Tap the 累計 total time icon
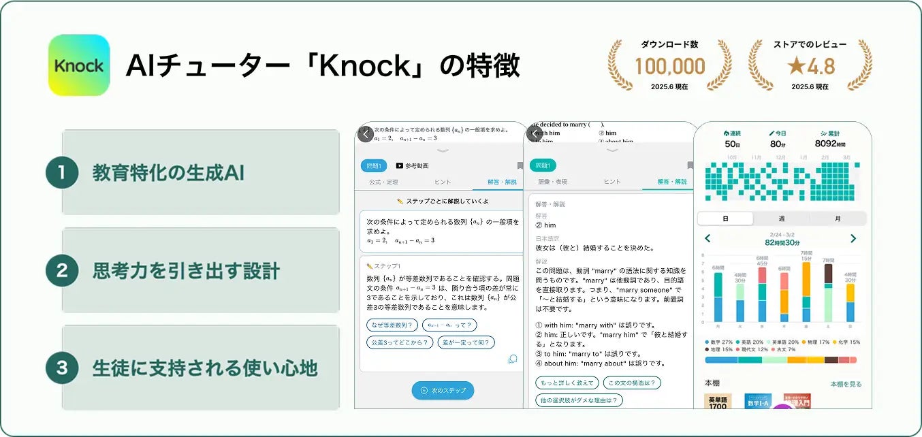 [823, 133]
